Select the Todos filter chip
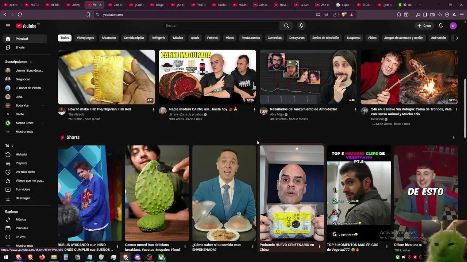Image resolution: width=467 pixels, height=262 pixels. tap(65, 38)
